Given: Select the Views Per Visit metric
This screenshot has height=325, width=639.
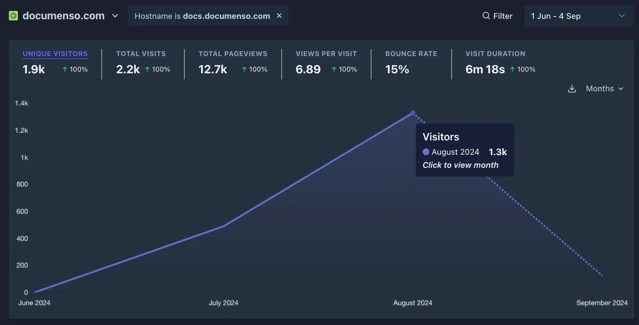Looking at the screenshot, I should pyautogui.click(x=326, y=54).
